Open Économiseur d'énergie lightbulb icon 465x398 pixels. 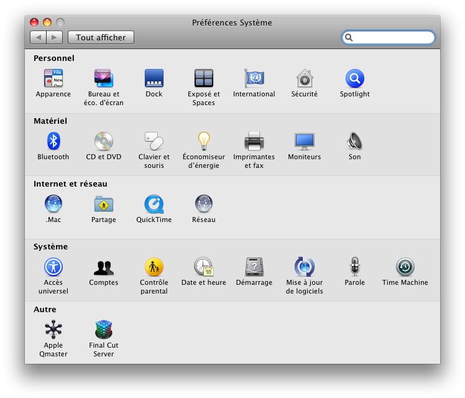coord(204,141)
